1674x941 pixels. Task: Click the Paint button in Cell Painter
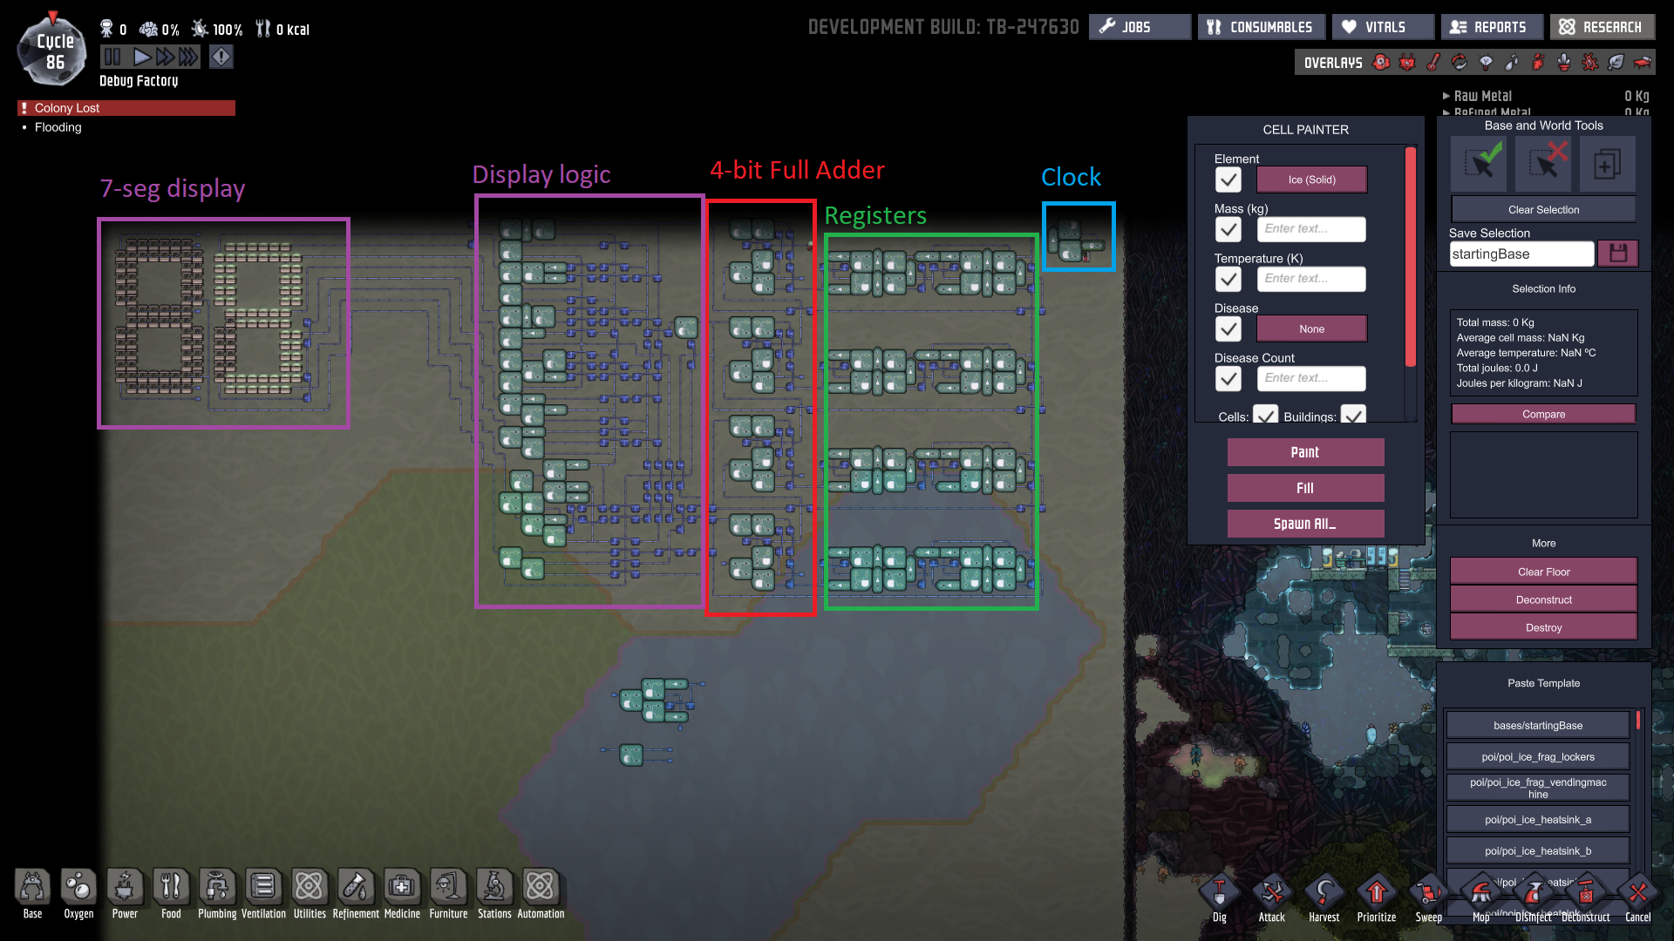(1303, 451)
